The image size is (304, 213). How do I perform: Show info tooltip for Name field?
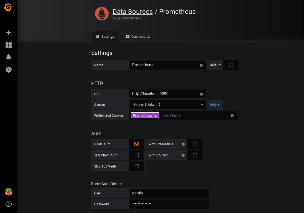click(x=201, y=65)
